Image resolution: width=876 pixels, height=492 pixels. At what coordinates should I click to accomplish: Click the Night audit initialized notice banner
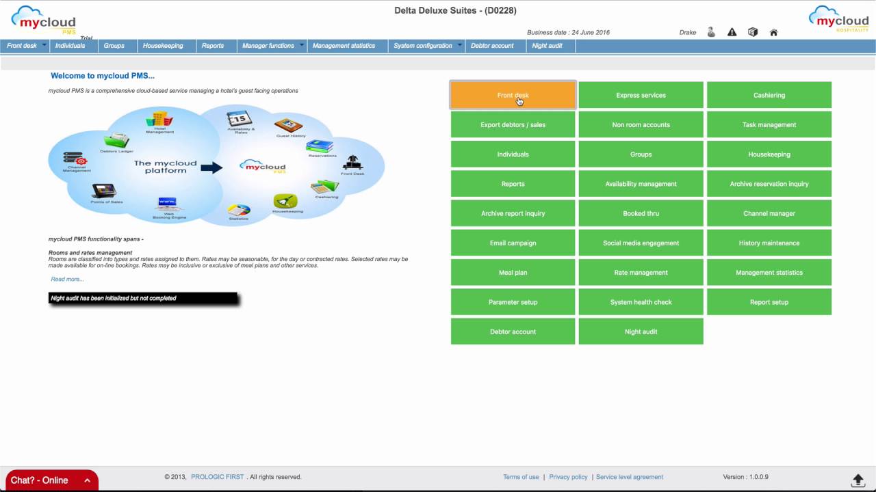click(x=143, y=299)
